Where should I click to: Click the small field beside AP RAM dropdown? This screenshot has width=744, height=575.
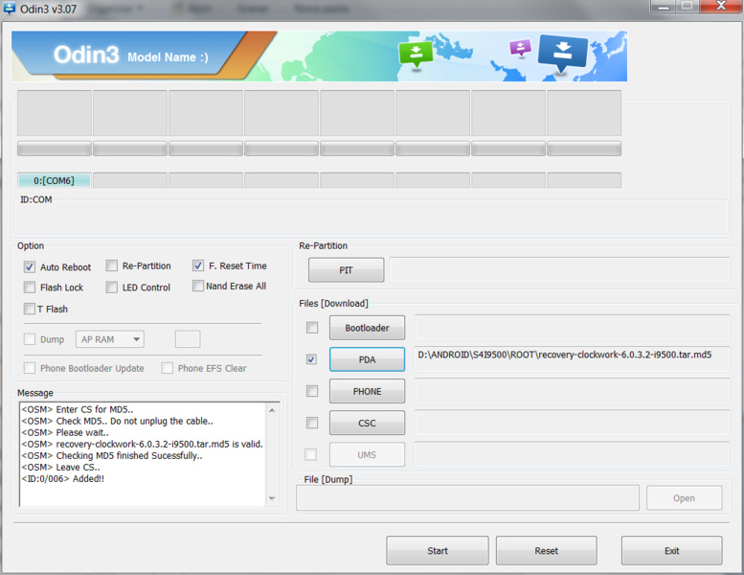[188, 339]
